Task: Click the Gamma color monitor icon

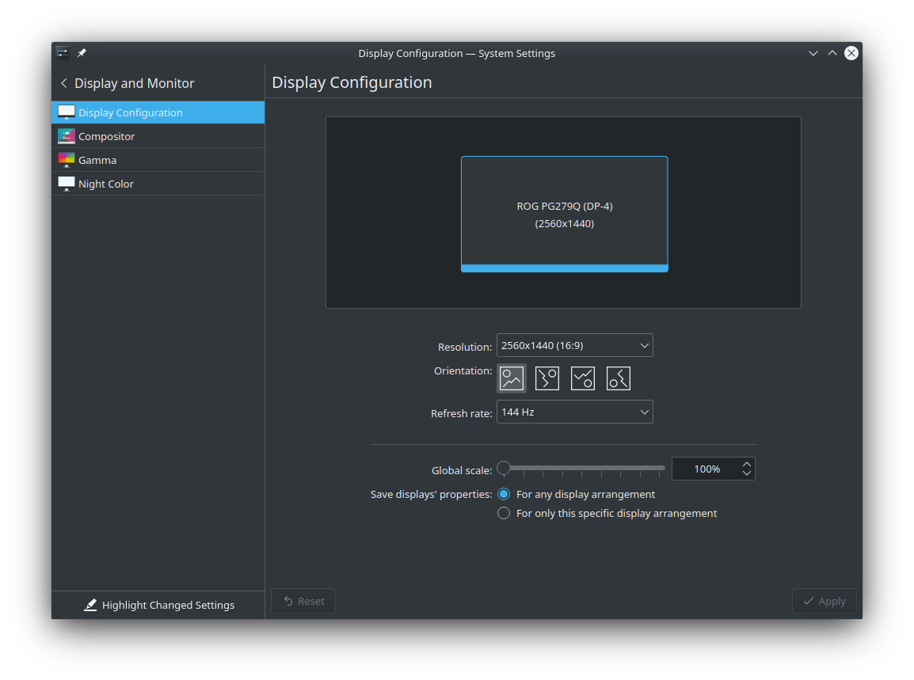Action: 67,160
